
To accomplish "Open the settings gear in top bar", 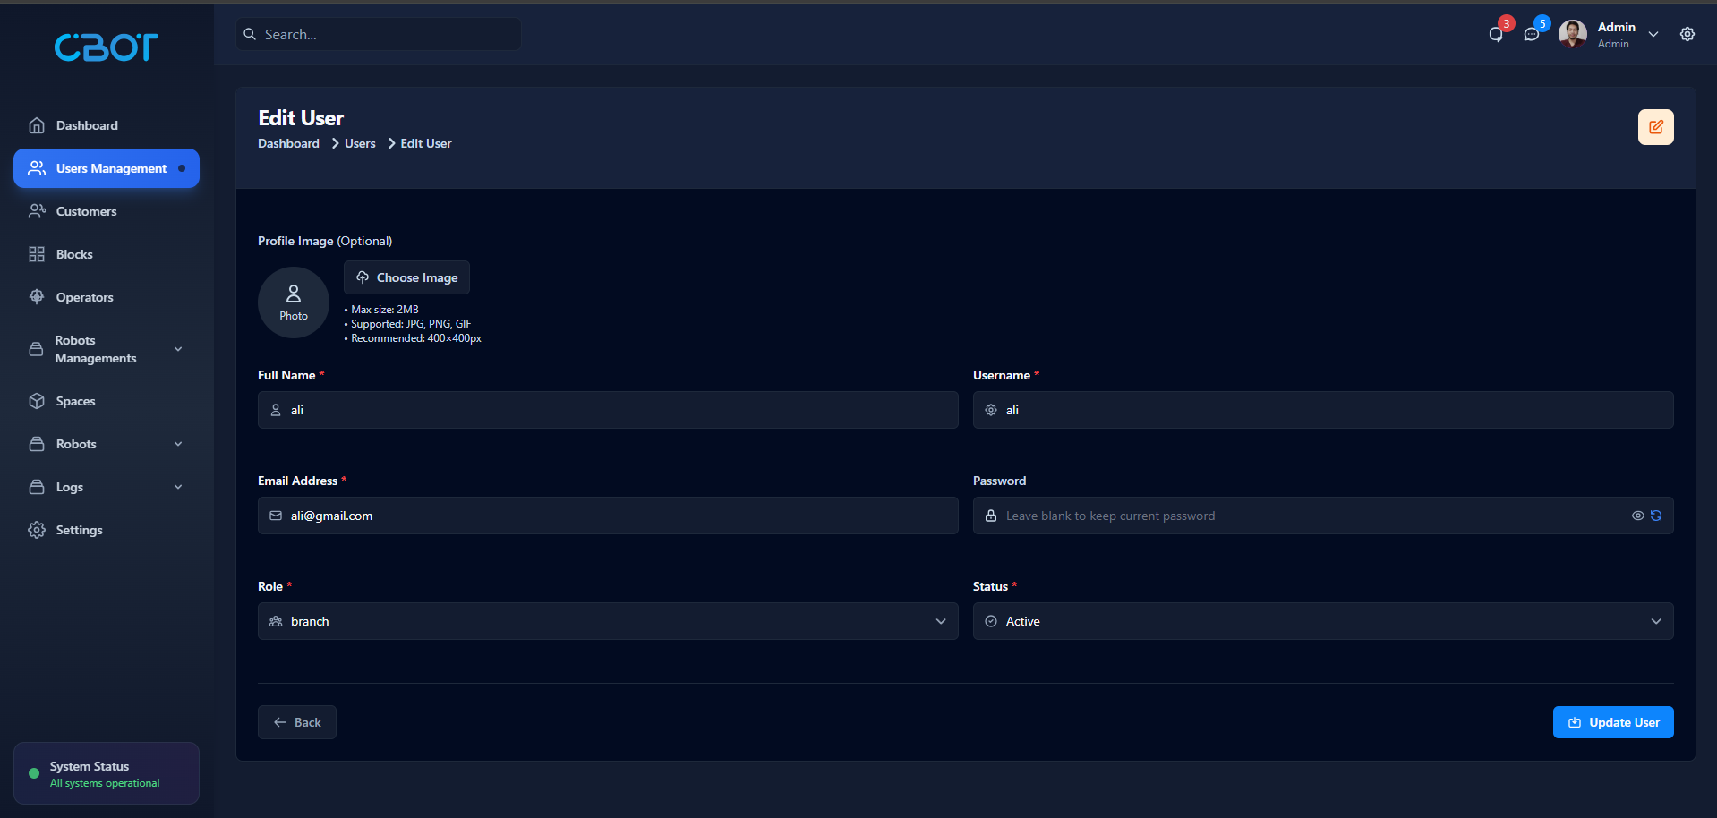I will point(1687,34).
